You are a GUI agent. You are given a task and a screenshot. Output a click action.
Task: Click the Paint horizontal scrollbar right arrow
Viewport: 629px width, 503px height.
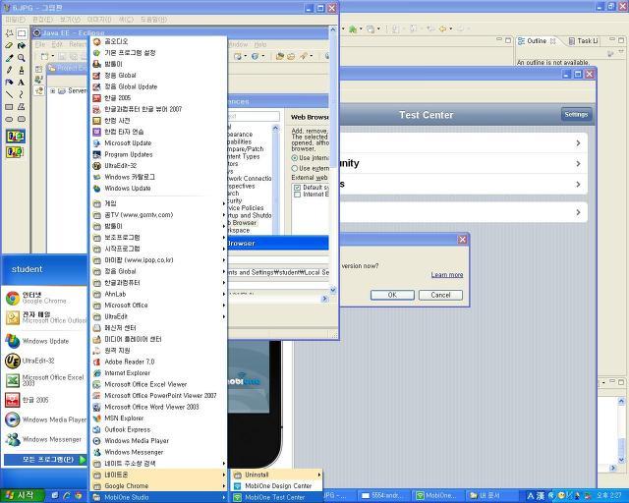325,299
